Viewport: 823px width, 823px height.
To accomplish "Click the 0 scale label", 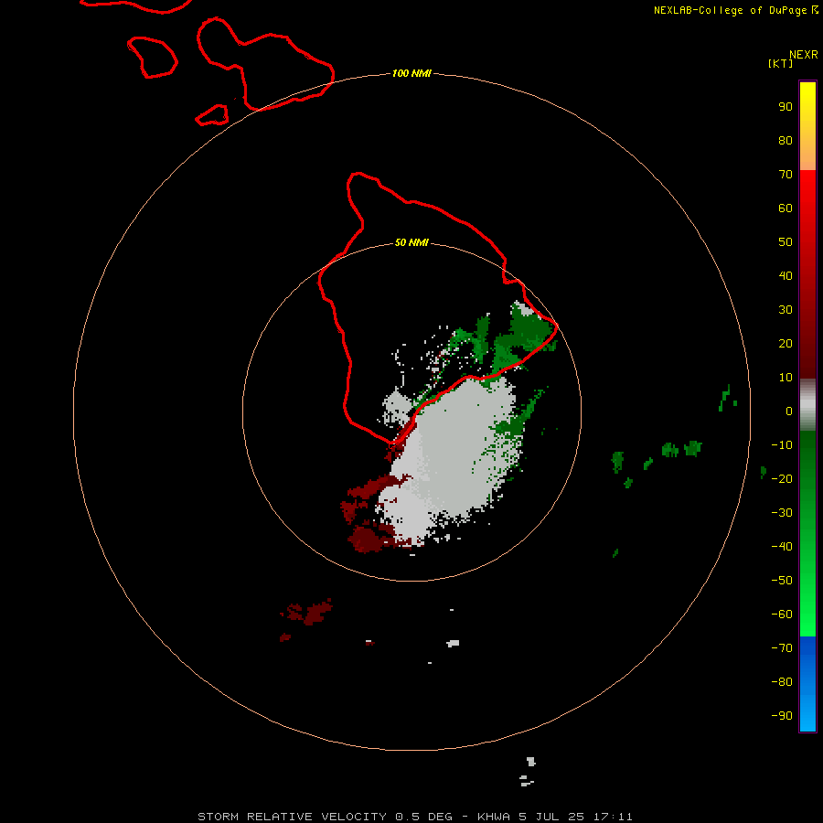I will (x=789, y=411).
